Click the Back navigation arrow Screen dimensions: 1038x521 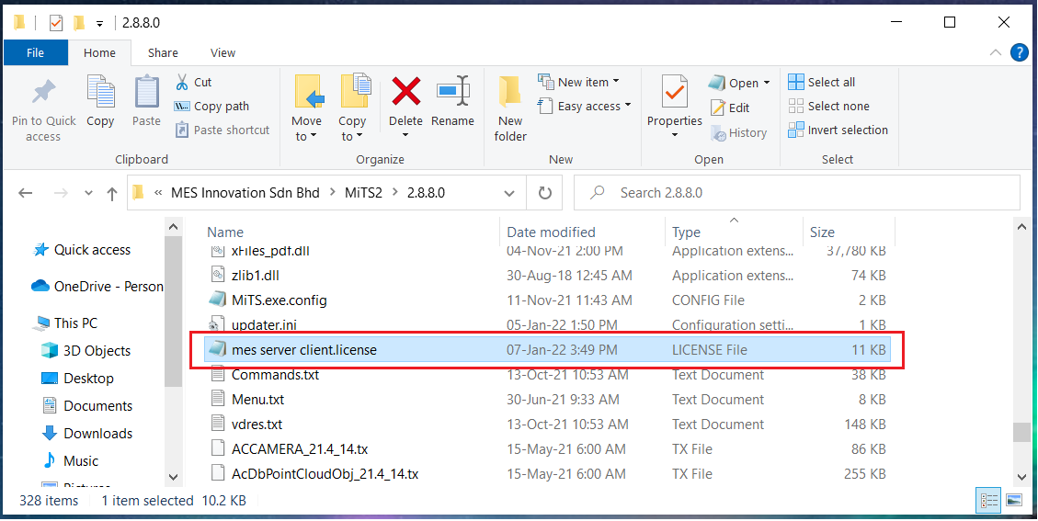[25, 193]
